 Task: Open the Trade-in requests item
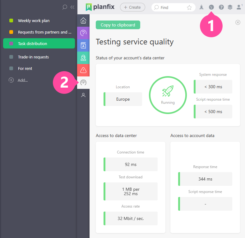pos(33,57)
